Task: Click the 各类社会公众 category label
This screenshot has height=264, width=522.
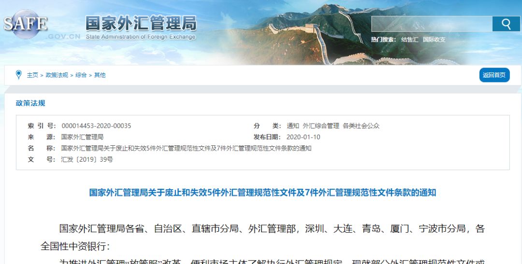Action: coord(361,125)
